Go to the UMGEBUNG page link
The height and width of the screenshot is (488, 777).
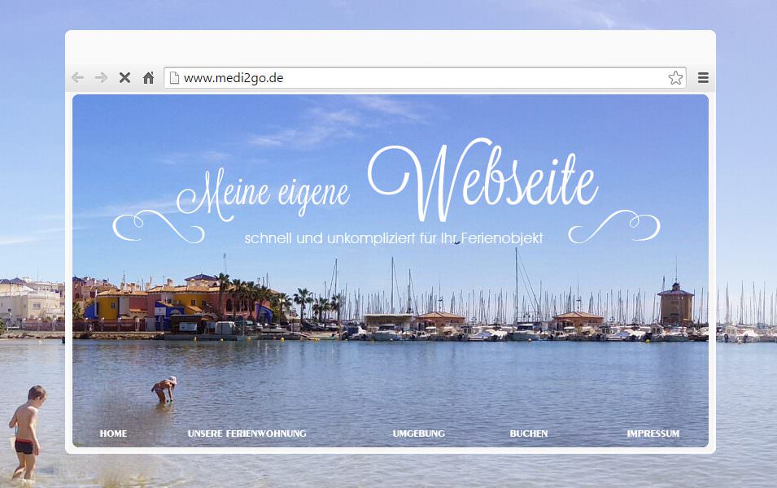(x=419, y=434)
